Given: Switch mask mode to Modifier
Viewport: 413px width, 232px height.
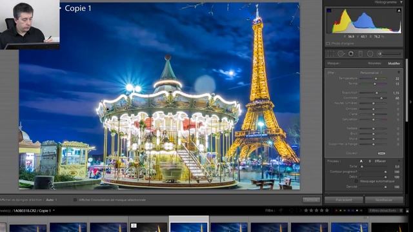Looking at the screenshot, I should [x=394, y=63].
